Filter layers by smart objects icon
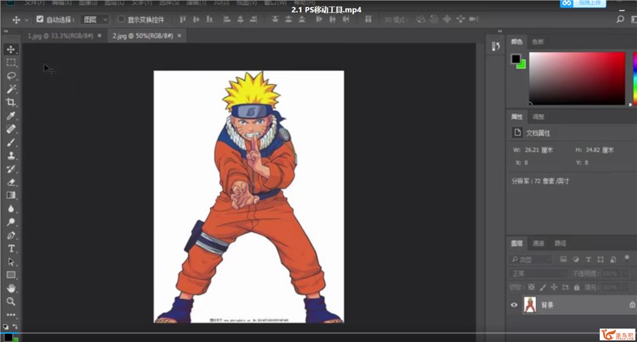 613,259
